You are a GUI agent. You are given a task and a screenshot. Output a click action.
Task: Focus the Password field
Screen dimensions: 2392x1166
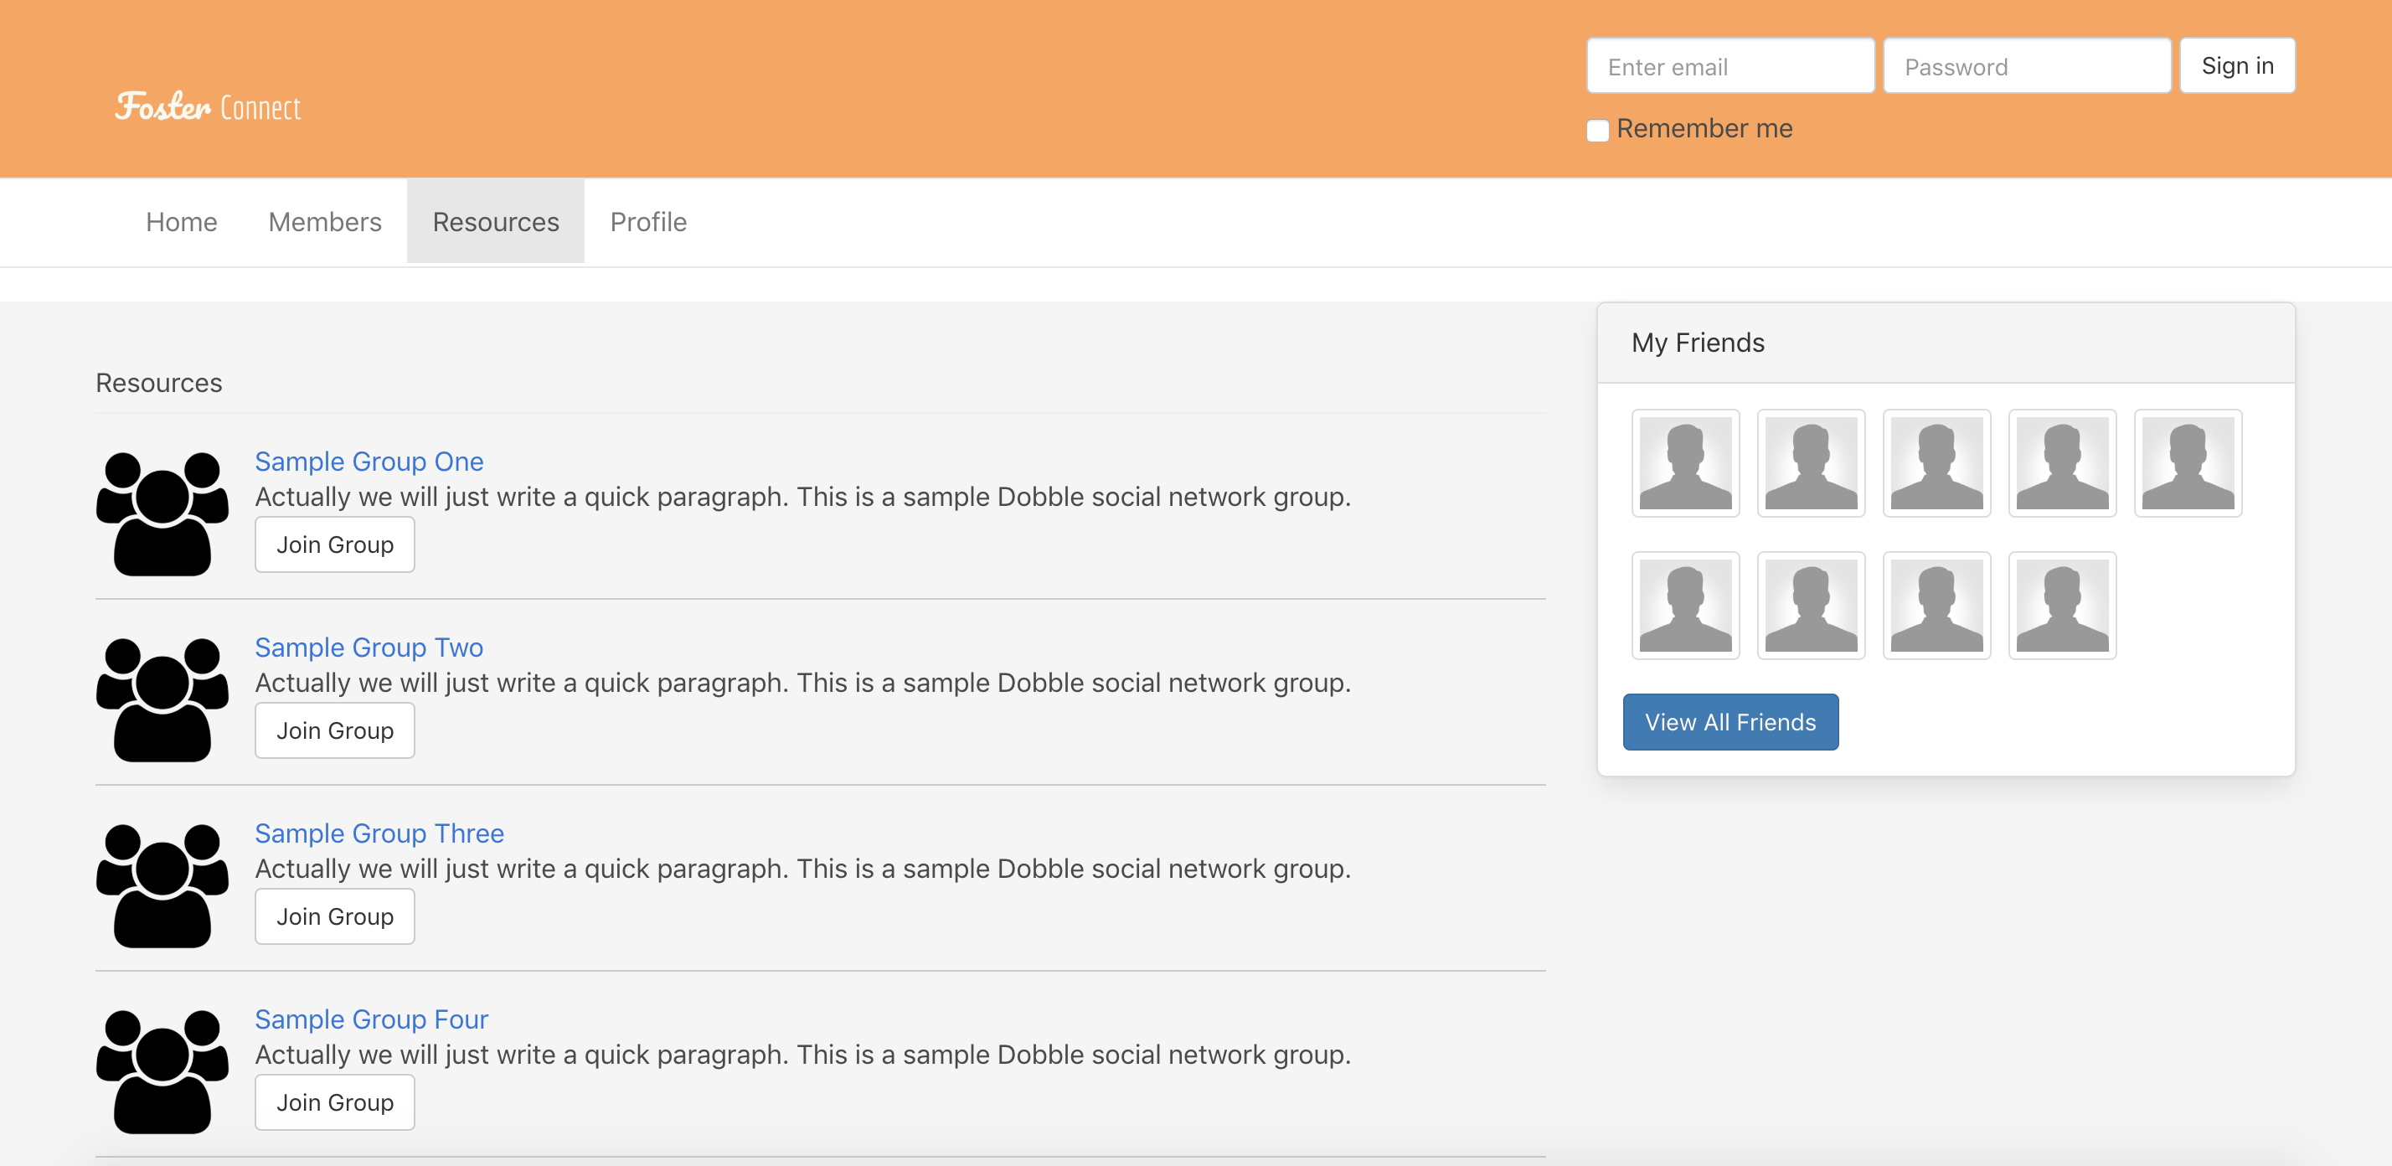pos(2026,67)
